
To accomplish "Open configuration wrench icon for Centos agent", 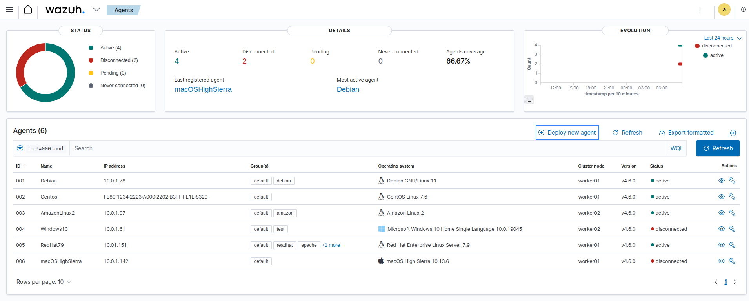I will 732,197.
